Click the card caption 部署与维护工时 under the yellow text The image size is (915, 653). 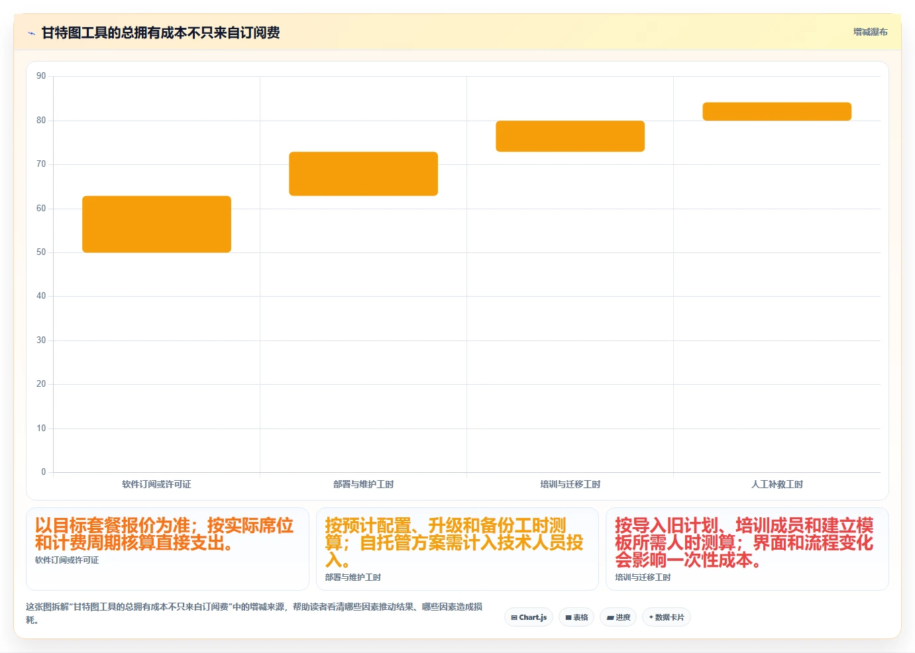point(353,578)
